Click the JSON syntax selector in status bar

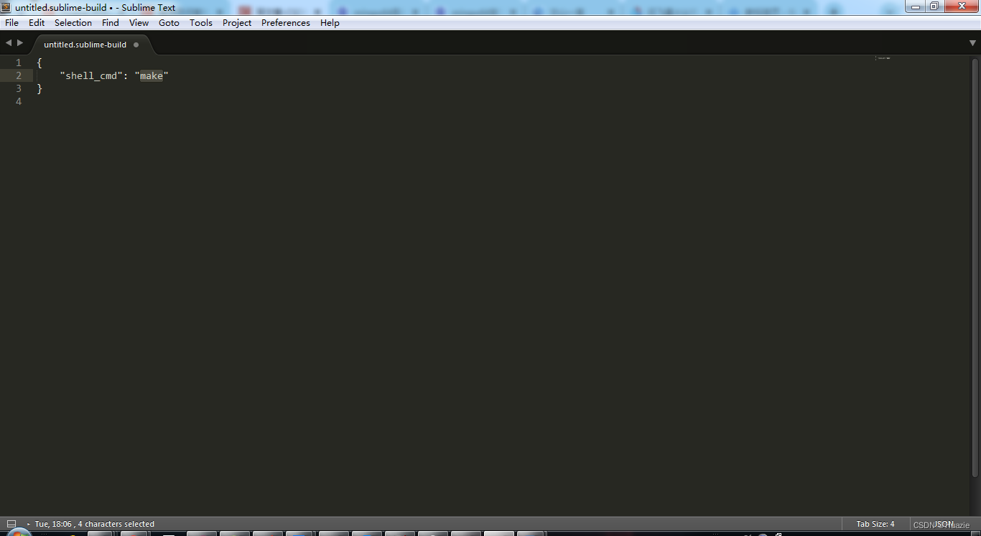[944, 524]
